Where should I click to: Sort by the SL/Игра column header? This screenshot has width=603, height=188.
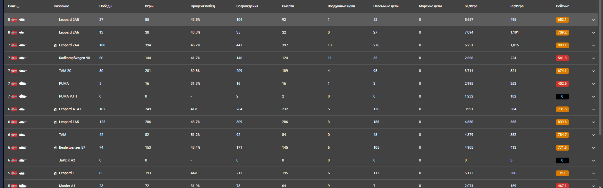pyautogui.click(x=471, y=6)
